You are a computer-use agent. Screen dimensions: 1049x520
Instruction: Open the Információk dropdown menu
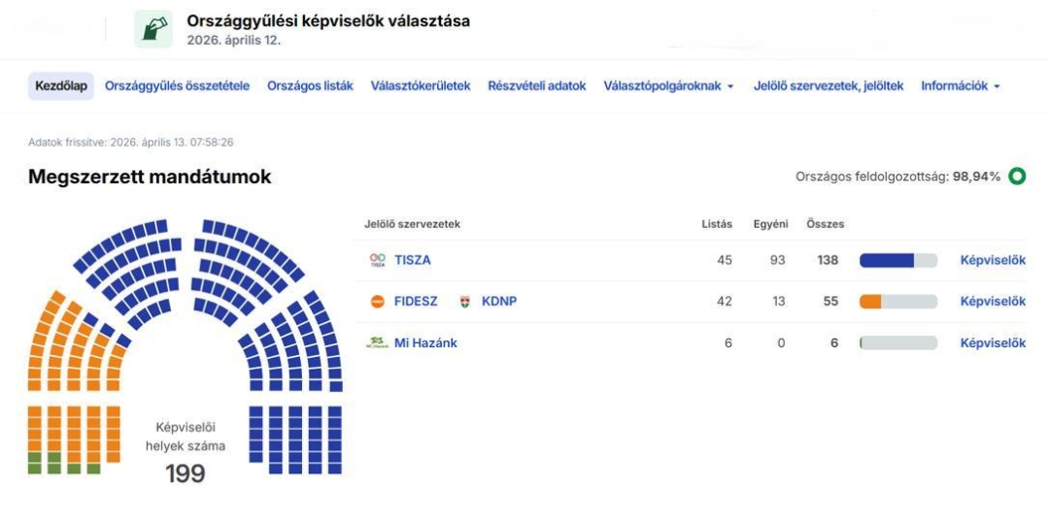coord(960,85)
